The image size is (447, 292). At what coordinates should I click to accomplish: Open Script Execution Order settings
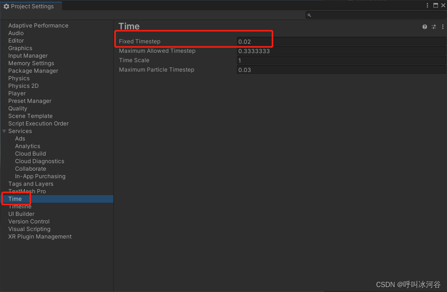click(38, 124)
